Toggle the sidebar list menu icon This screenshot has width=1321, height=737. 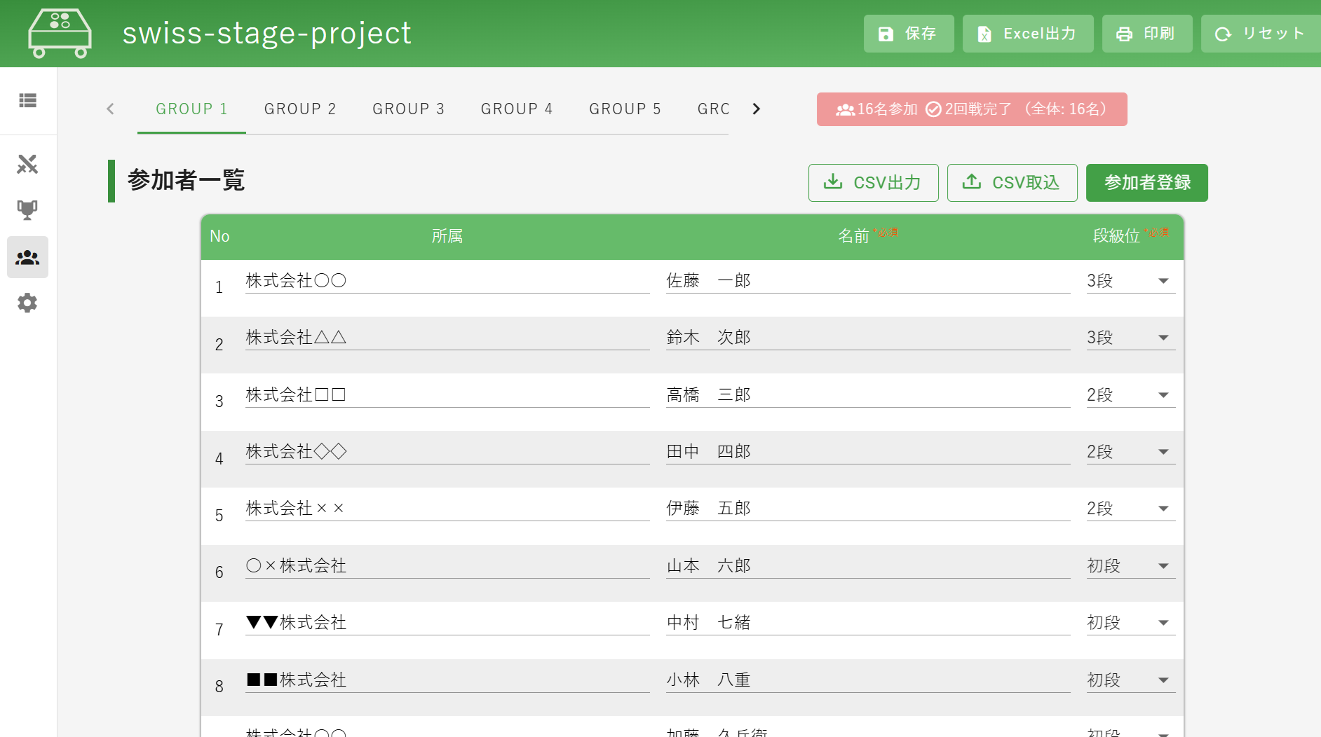(27, 101)
